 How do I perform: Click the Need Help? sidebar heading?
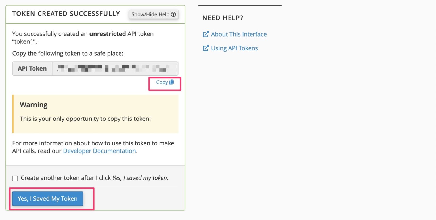coord(223,18)
